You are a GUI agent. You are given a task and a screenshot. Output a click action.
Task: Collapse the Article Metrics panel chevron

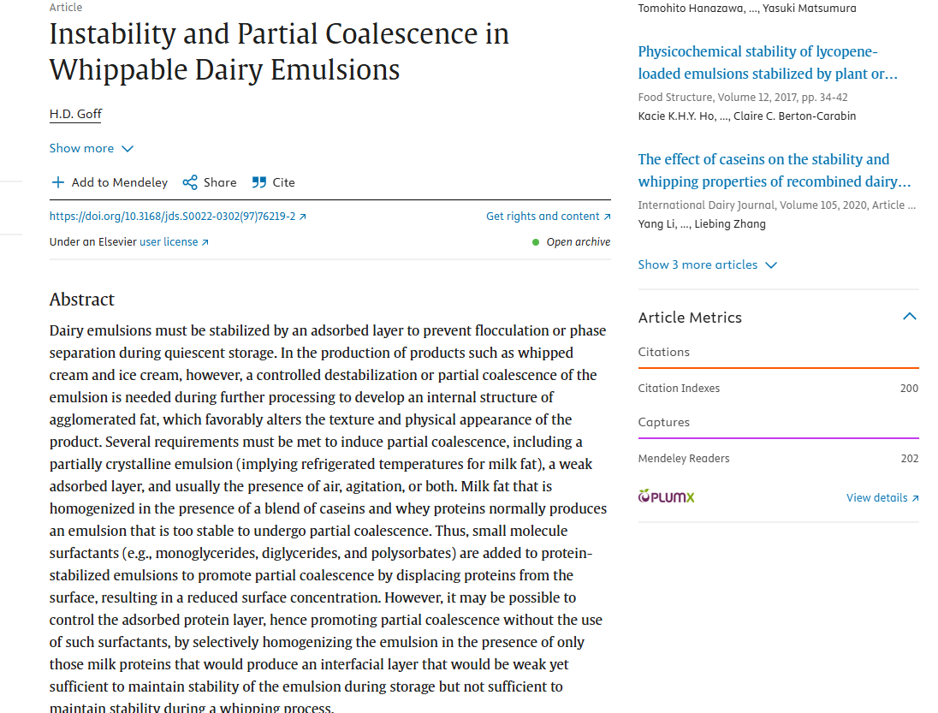(x=910, y=317)
